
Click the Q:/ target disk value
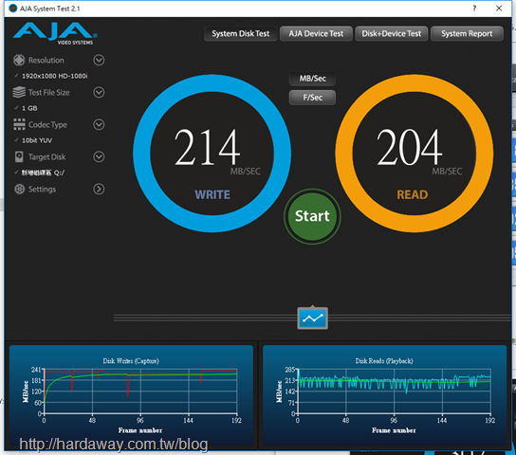[x=43, y=173]
